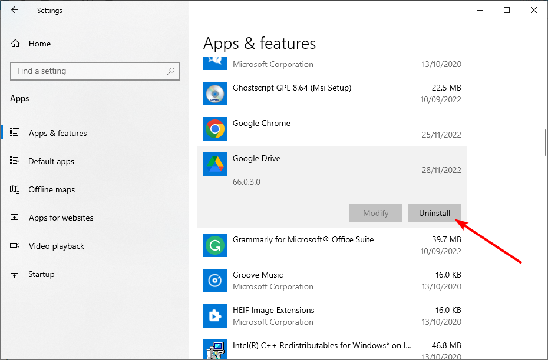Select the Google Drive app name
This screenshot has height=360, width=548.
tap(256, 158)
